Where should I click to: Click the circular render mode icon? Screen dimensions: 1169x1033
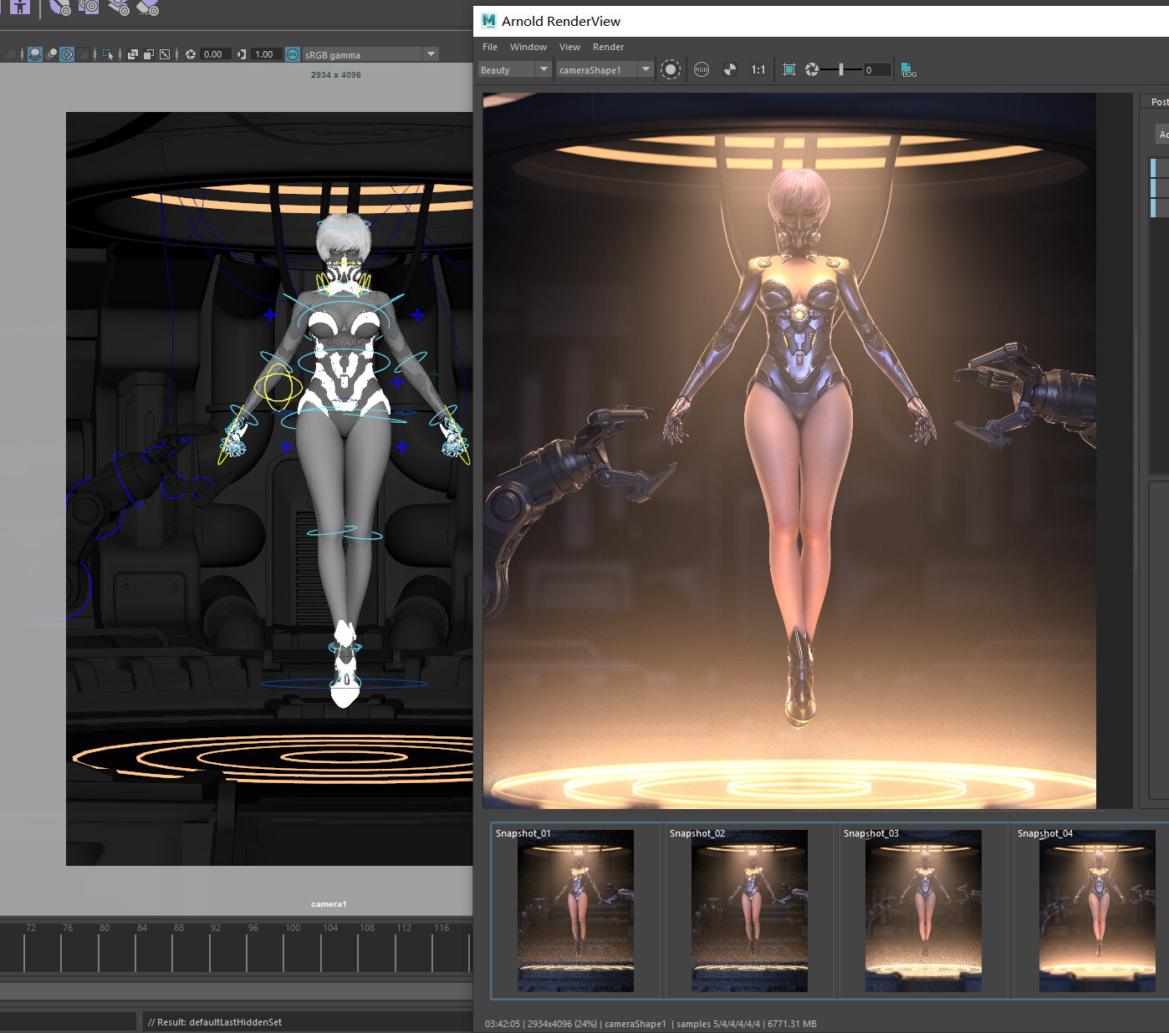(671, 70)
